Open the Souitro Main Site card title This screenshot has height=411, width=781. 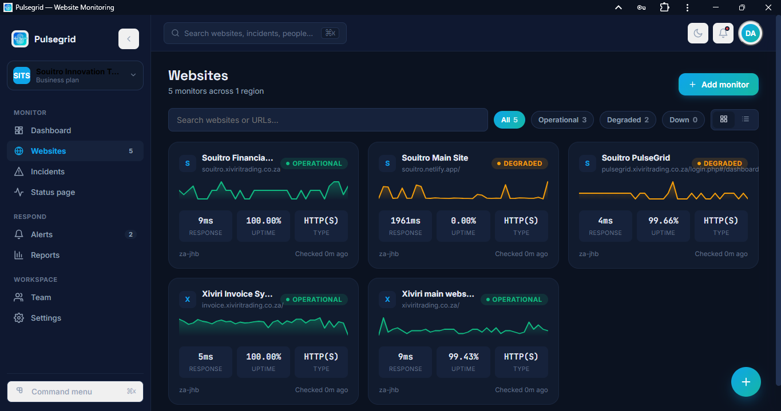click(435, 158)
